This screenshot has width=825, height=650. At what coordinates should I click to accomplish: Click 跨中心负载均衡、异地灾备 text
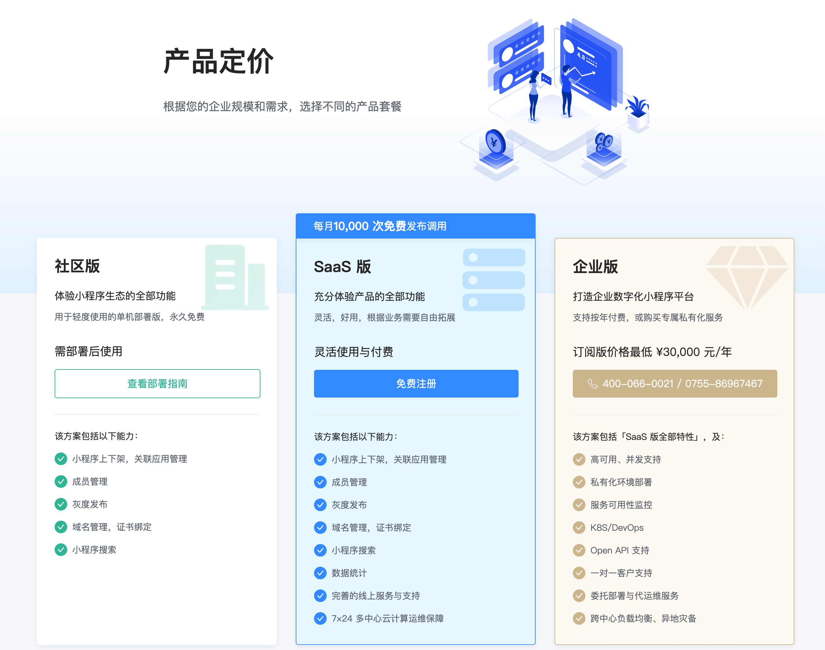643,618
